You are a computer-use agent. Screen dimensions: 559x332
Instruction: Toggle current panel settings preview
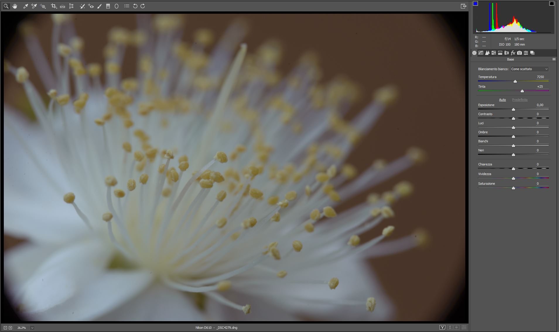pyautogui.click(x=464, y=328)
